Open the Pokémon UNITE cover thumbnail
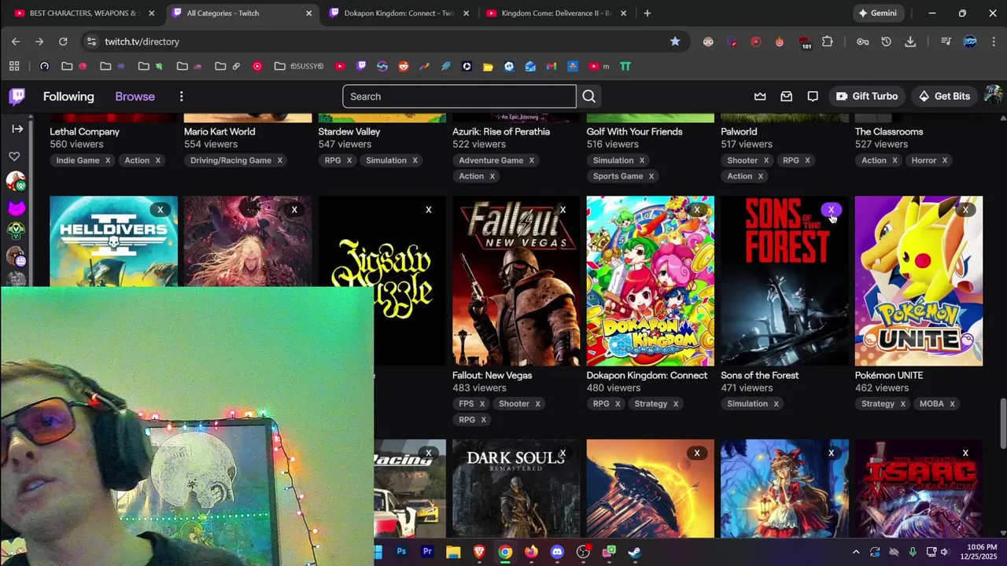 [x=919, y=281]
